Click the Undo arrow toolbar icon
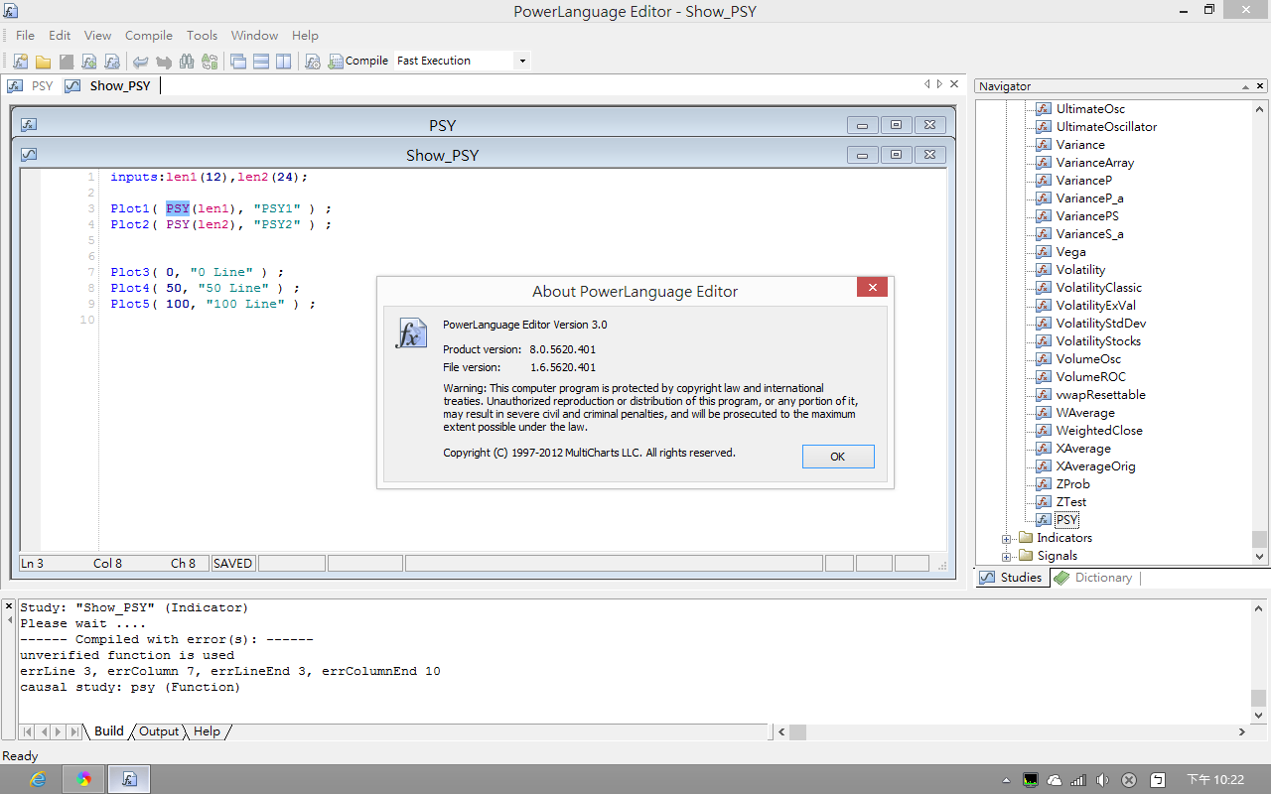Image resolution: width=1271 pixels, height=794 pixels. point(140,61)
